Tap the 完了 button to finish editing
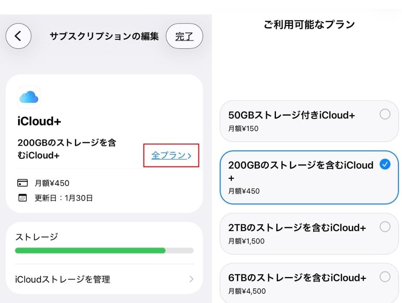Viewport: 402px width, 303px height. pyautogui.click(x=184, y=36)
